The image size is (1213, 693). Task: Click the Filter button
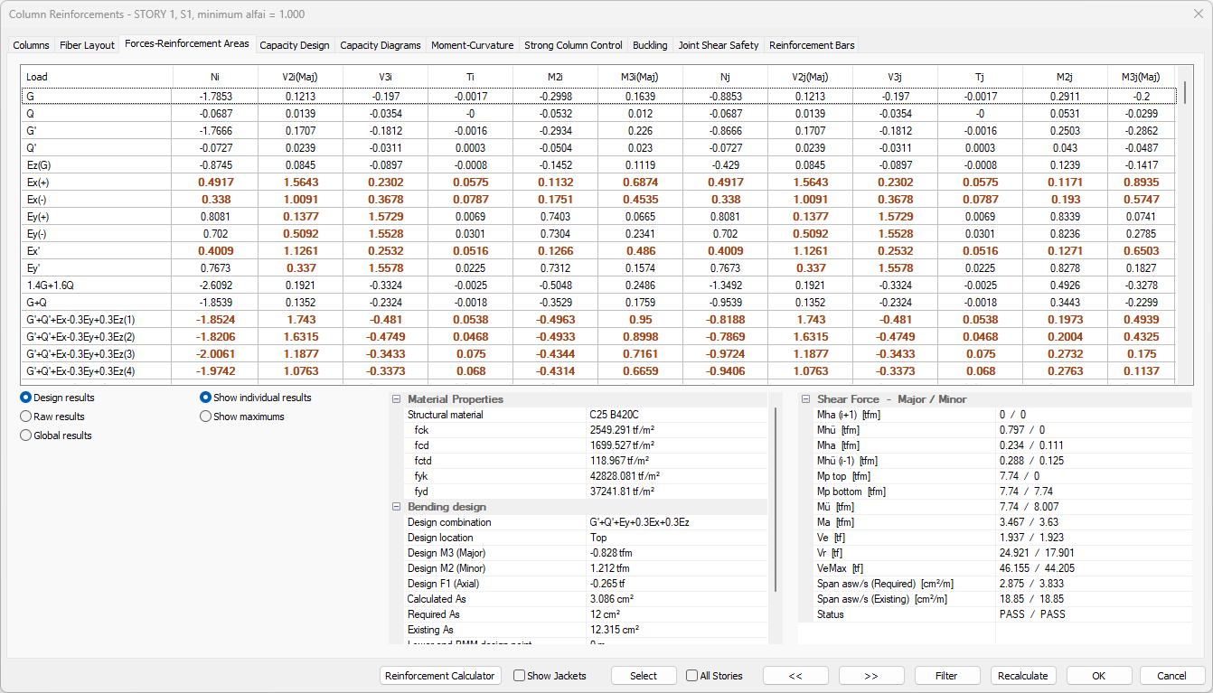[x=946, y=676]
